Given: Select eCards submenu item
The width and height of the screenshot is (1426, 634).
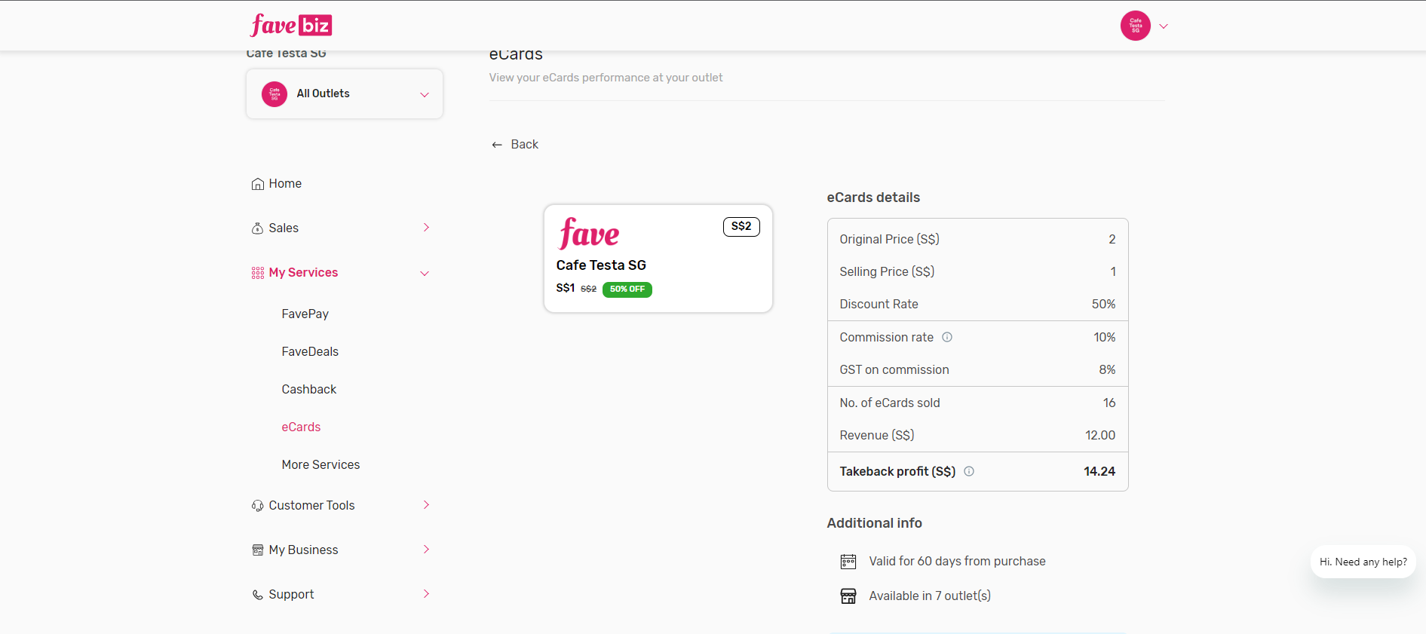Looking at the screenshot, I should pos(301,427).
